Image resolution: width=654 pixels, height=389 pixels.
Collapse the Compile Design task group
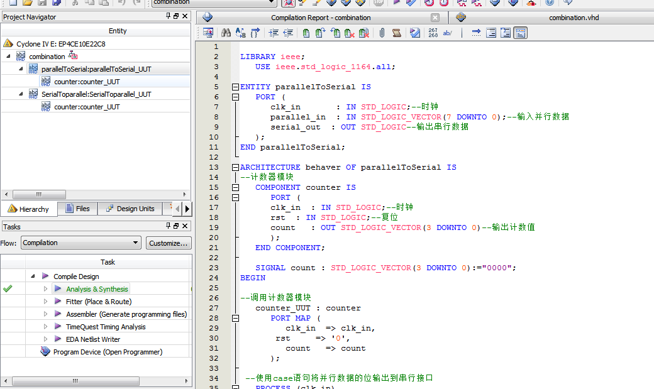pos(33,276)
